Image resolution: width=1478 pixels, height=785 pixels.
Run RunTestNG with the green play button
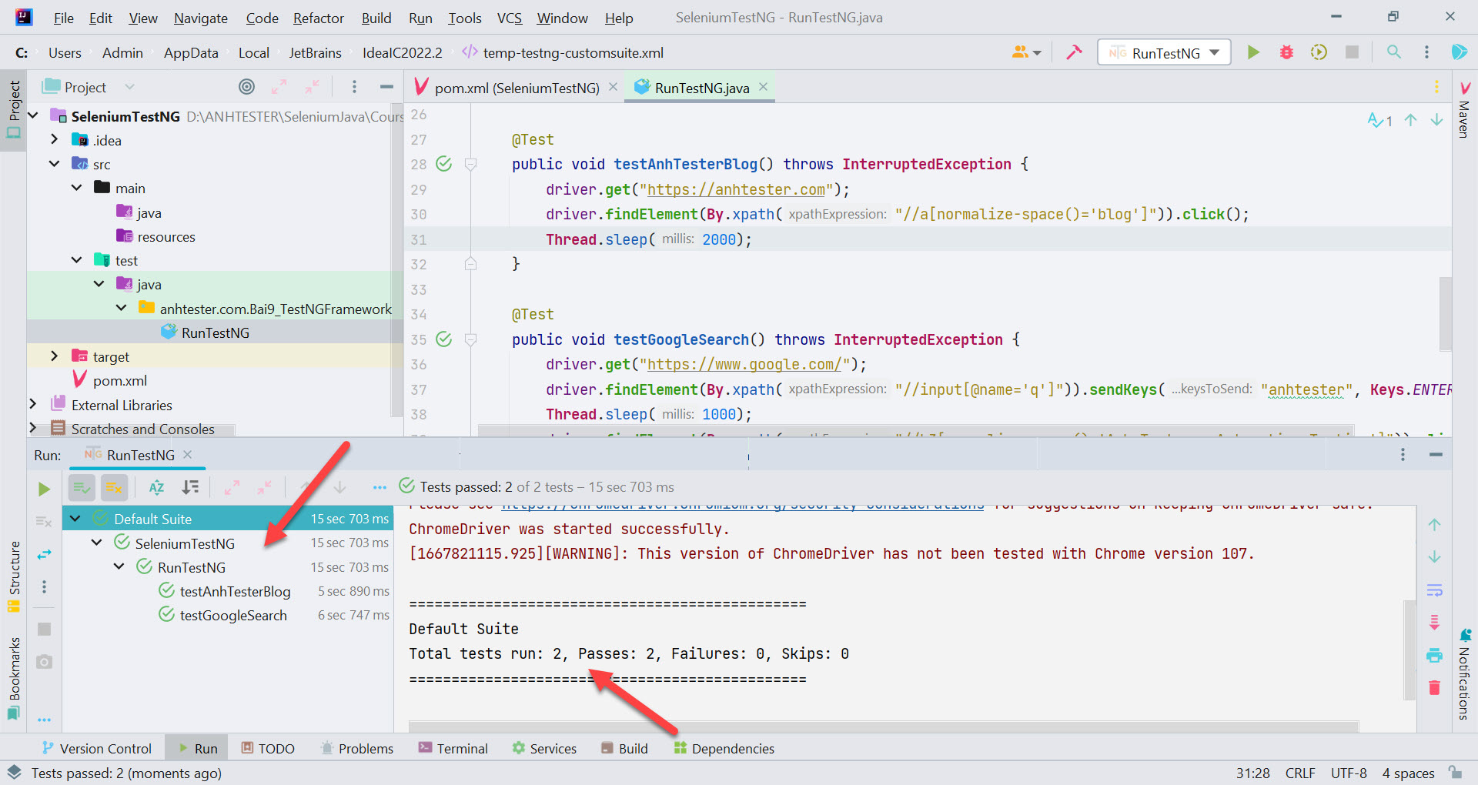click(1253, 52)
